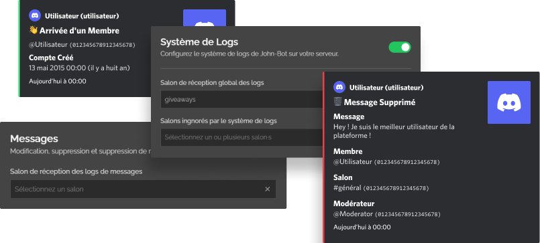Click the @Utilisateur mention in the arrival card

click(48, 45)
